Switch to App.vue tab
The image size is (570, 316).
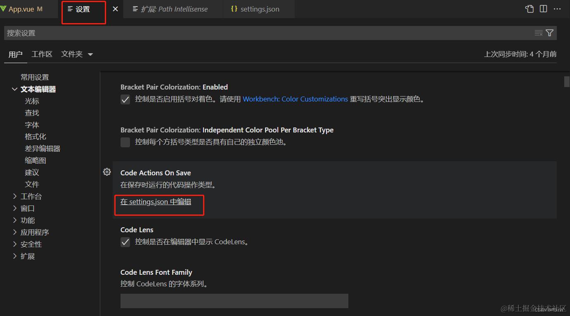[29, 9]
